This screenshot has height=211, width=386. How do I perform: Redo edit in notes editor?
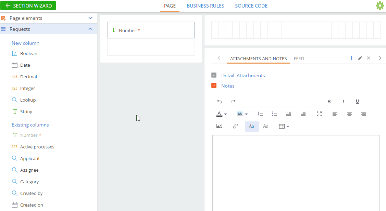pyautogui.click(x=233, y=102)
